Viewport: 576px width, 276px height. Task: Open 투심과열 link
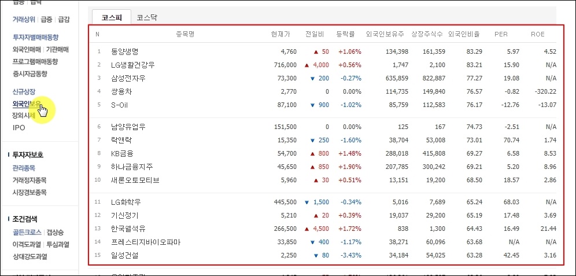point(58,244)
